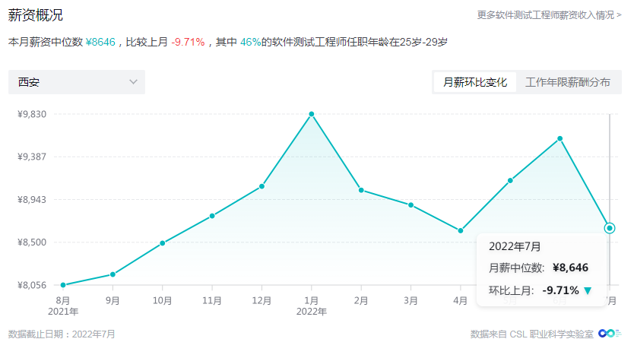The height and width of the screenshot is (358, 634).
Task: Click the 4月 data point on the chart
Action: coord(461,231)
